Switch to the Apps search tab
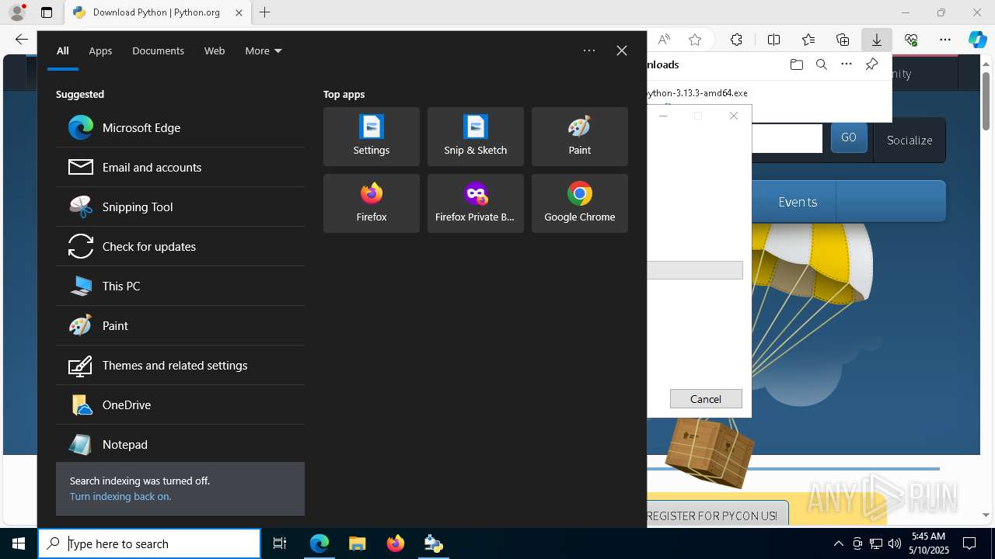 [x=100, y=50]
